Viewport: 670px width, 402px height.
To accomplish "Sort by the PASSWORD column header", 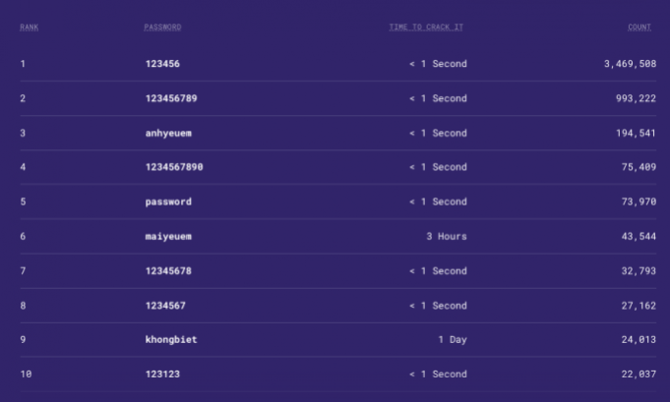I will [x=162, y=28].
